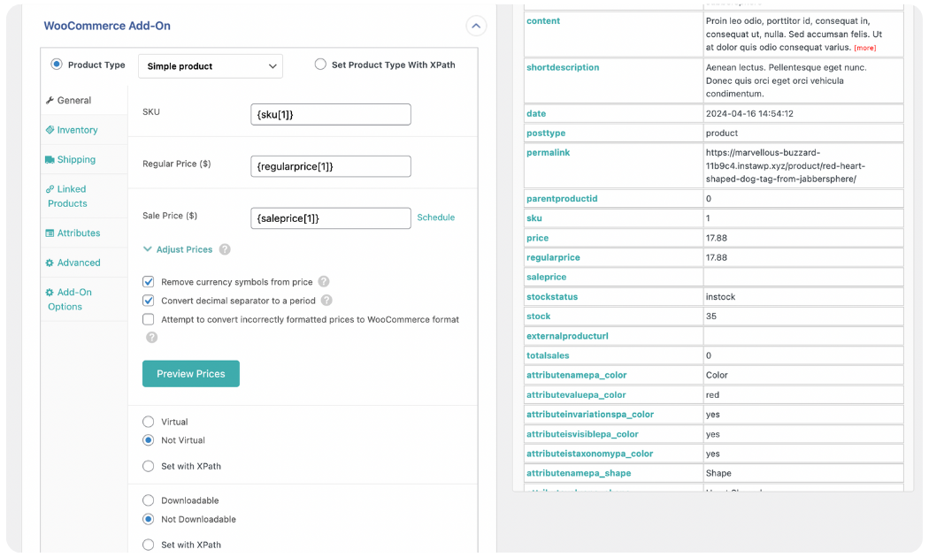929x557 pixels.
Task: Click help icon beside Remove currency symbols
Action: pos(324,282)
